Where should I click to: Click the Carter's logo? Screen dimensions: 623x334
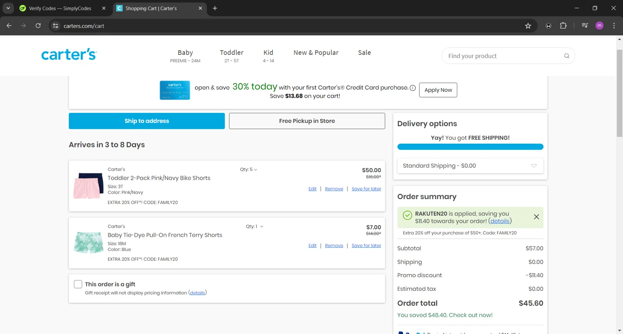(x=69, y=55)
